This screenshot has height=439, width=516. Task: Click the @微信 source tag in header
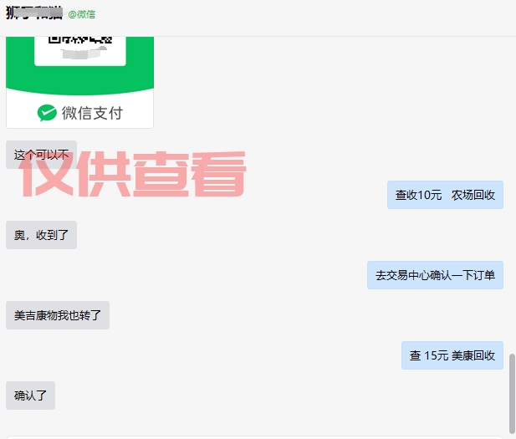tap(82, 14)
